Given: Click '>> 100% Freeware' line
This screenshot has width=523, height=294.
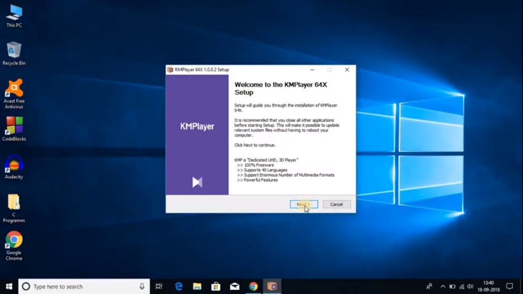Looking at the screenshot, I should tap(255, 165).
